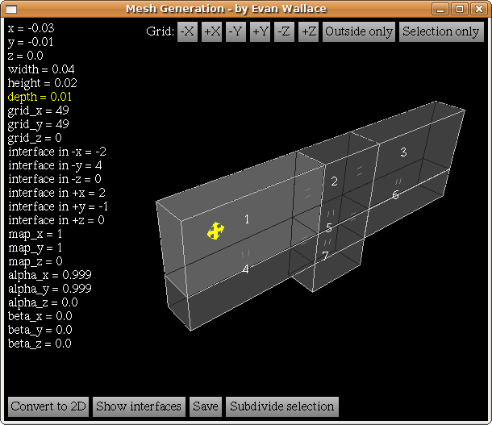Click the +X grid button
The width and height of the screenshot is (492, 425).
[212, 31]
